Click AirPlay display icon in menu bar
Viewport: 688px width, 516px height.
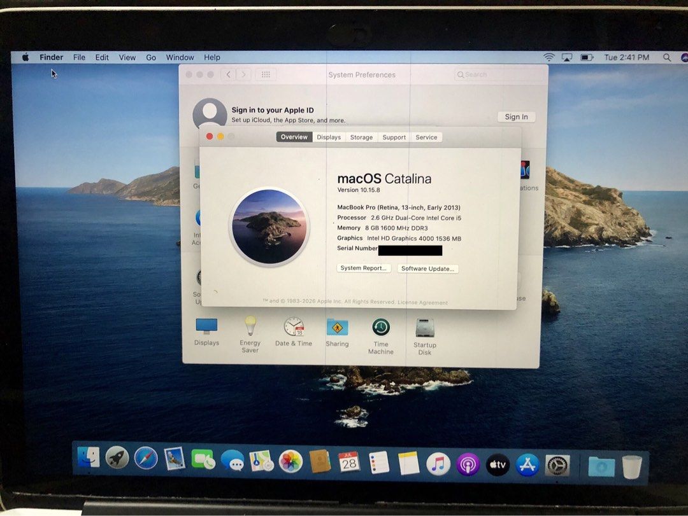[x=567, y=57]
